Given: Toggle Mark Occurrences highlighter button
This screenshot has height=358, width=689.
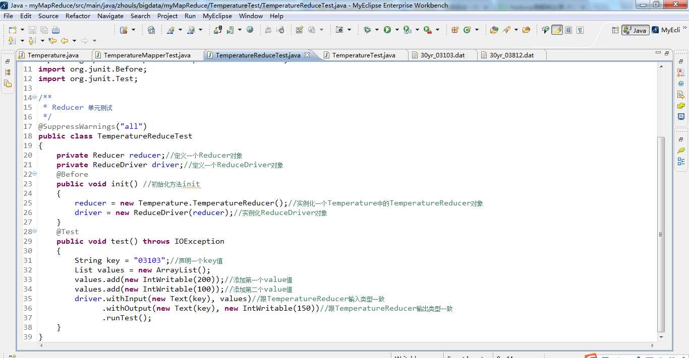Looking at the screenshot, I should [x=557, y=30].
